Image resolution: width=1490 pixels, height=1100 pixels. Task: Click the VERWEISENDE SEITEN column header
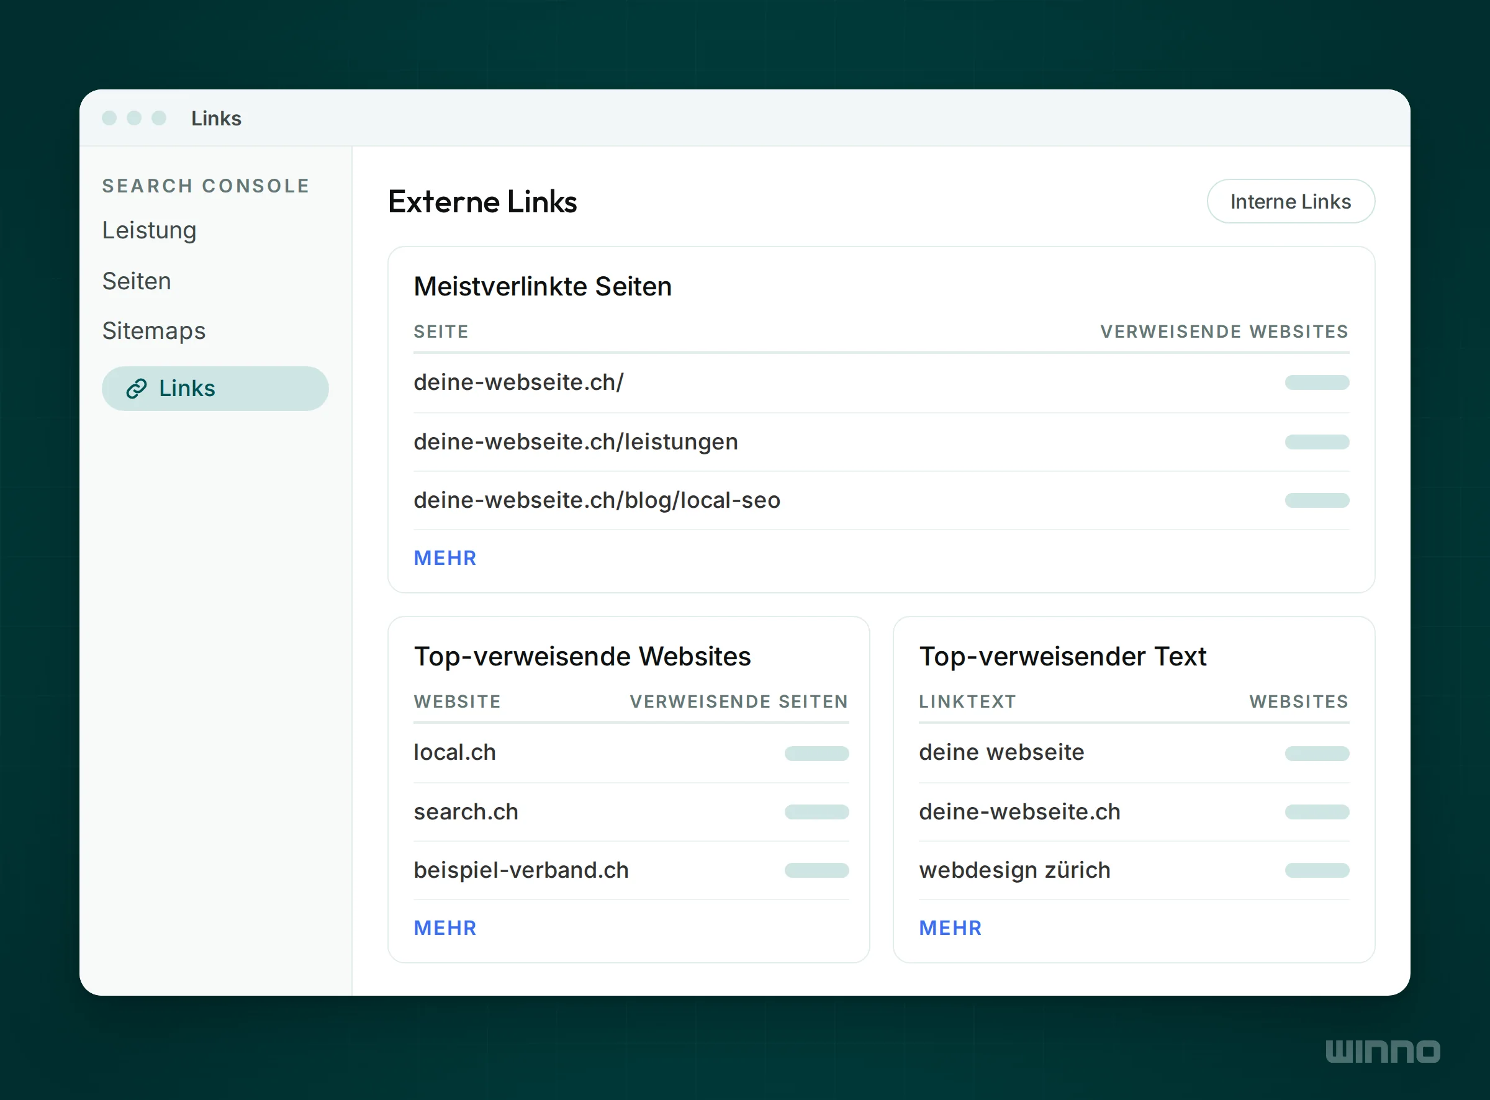(x=739, y=702)
